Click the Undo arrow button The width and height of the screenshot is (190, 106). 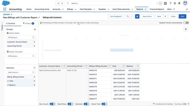pos(128,16)
